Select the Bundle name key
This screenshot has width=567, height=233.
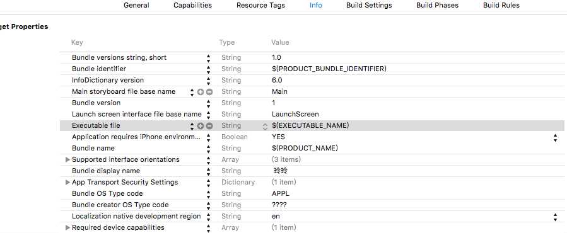tap(93, 148)
